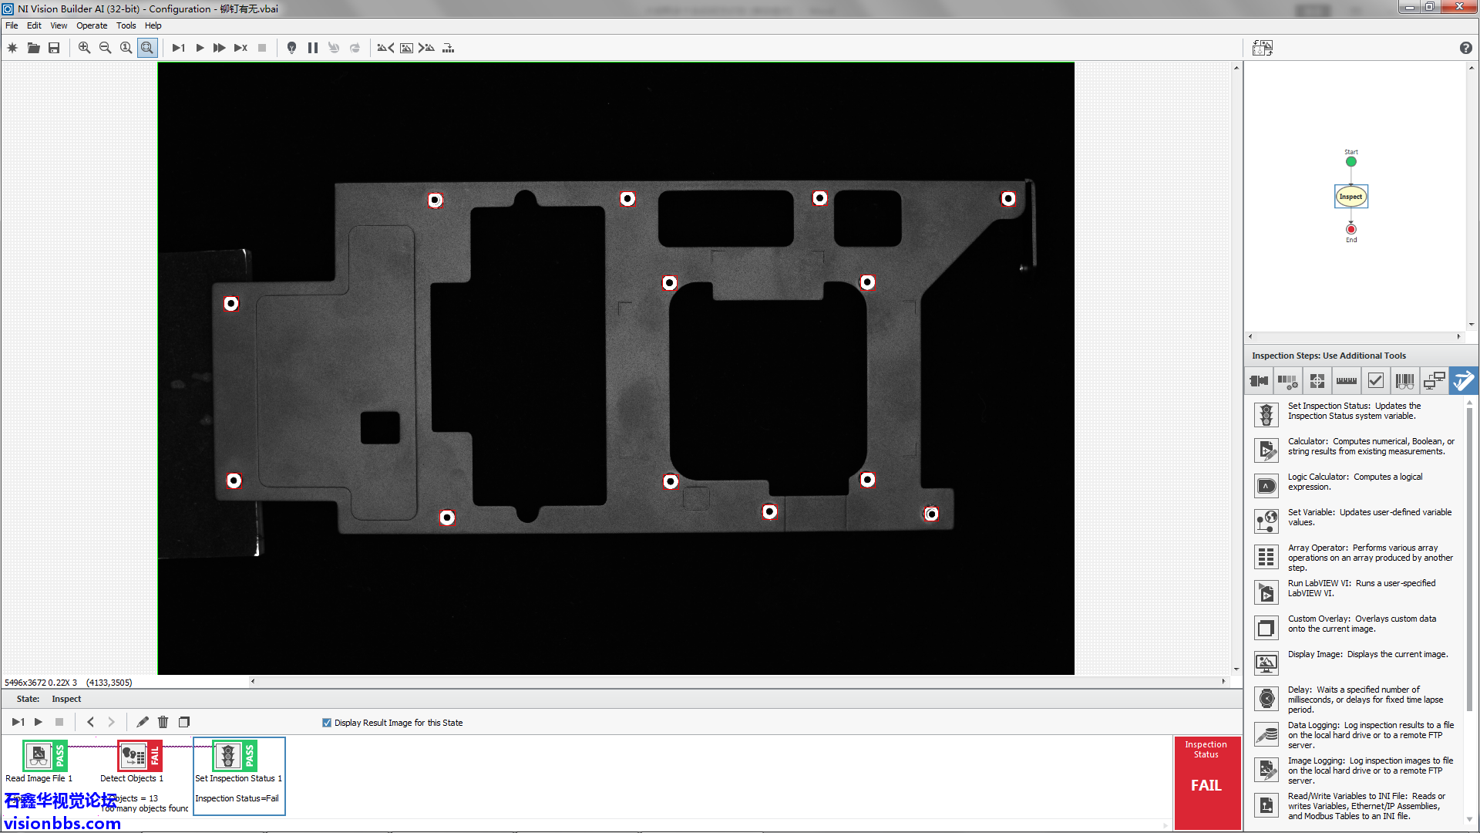The height and width of the screenshot is (833, 1480).
Task: Click scroll-up arrow of image viewer
Action: (x=1236, y=68)
